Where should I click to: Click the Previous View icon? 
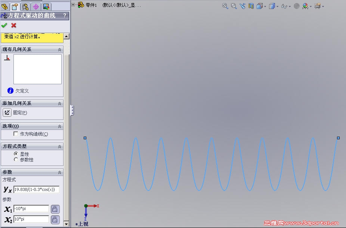coord(242,6)
